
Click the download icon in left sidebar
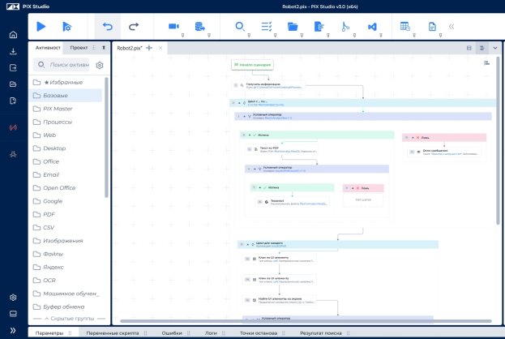pos(13,51)
